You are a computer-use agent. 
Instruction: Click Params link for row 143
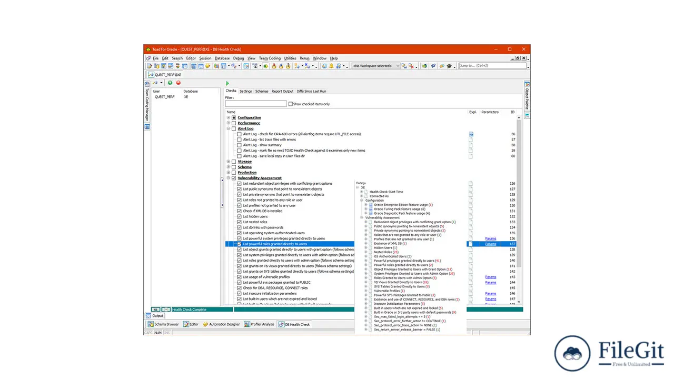pyautogui.click(x=491, y=277)
